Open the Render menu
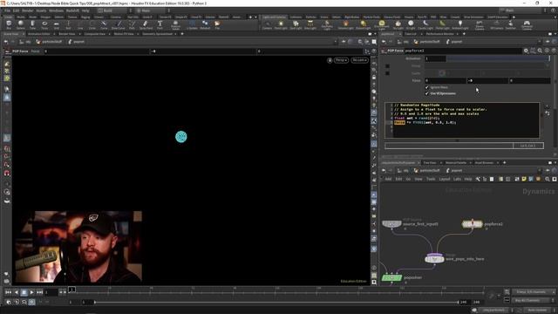 click(28, 10)
